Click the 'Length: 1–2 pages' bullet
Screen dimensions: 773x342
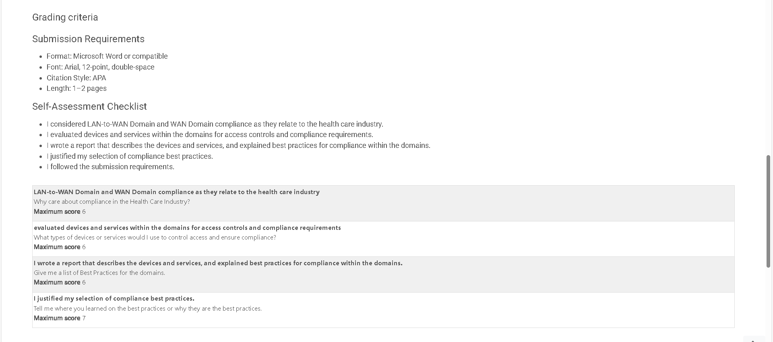click(76, 88)
